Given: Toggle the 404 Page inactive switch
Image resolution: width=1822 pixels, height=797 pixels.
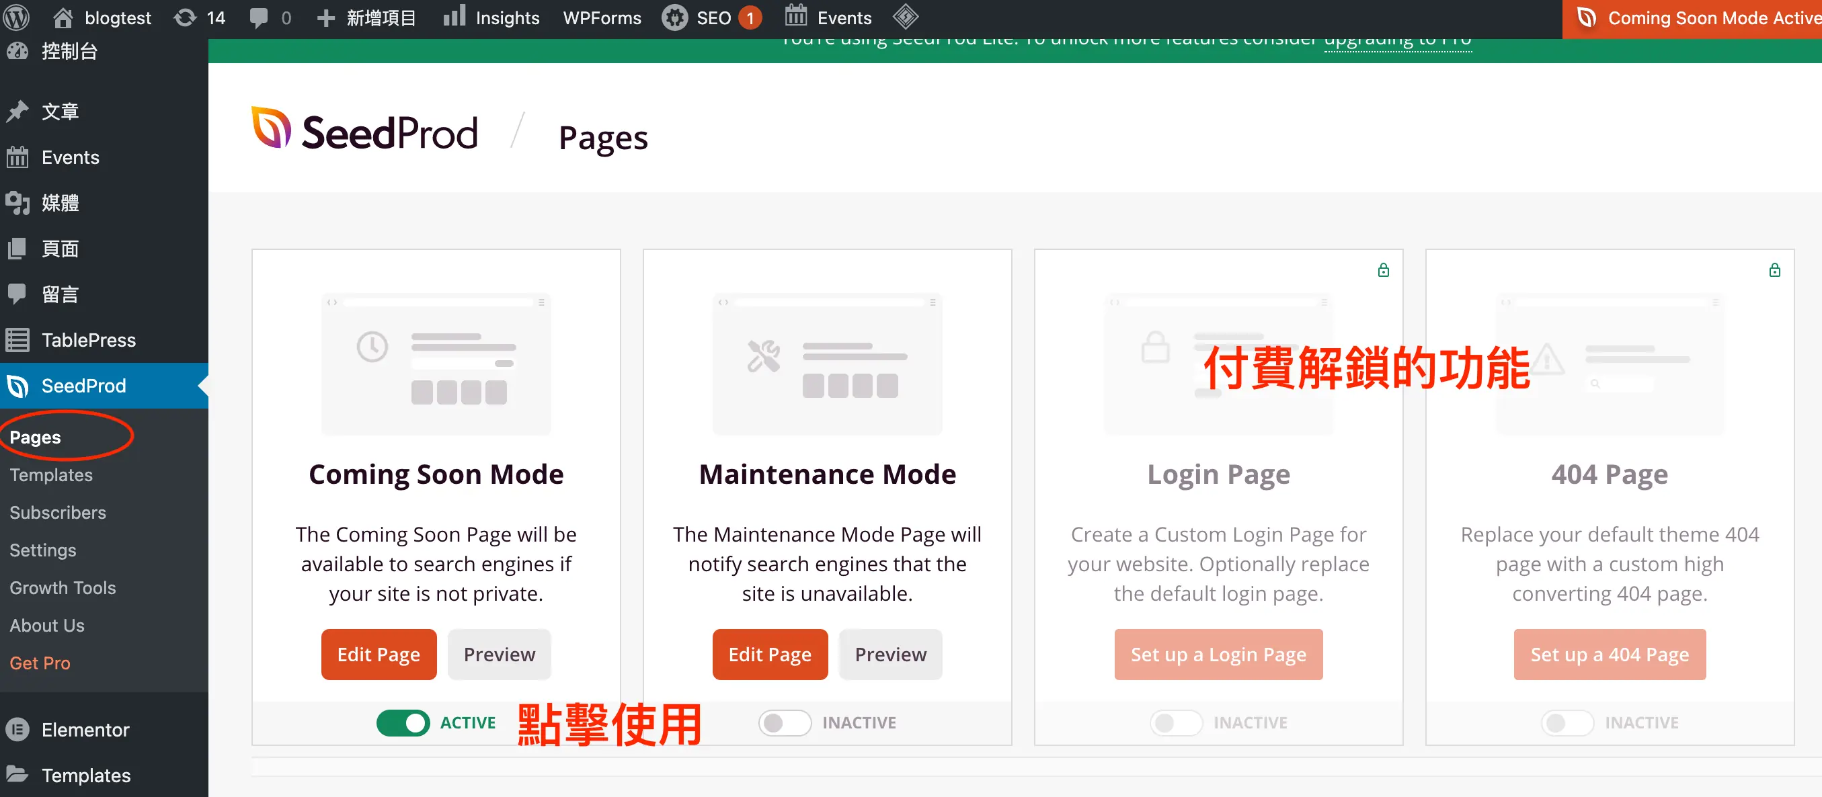Looking at the screenshot, I should click(x=1567, y=723).
